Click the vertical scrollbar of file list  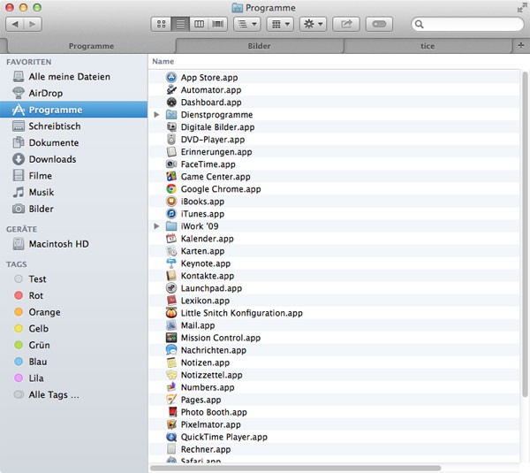coord(525,234)
